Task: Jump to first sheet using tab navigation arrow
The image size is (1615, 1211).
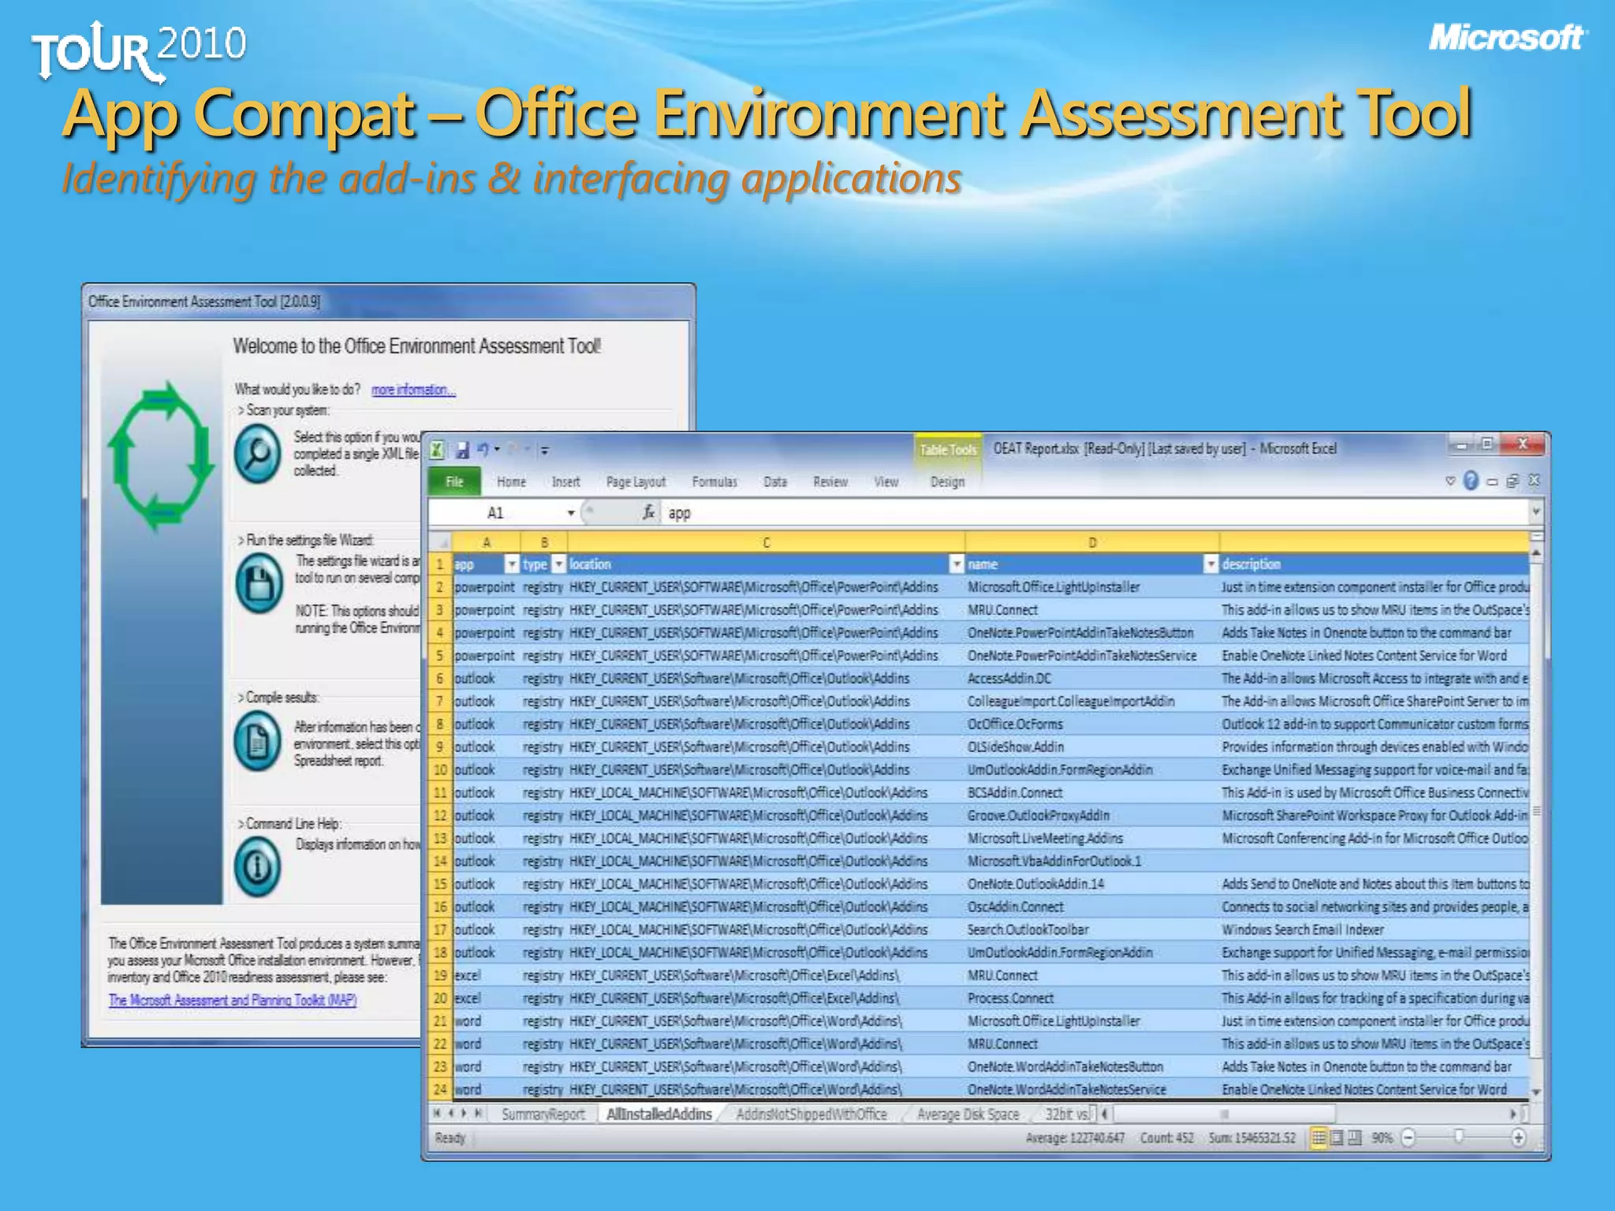Action: click(436, 1113)
